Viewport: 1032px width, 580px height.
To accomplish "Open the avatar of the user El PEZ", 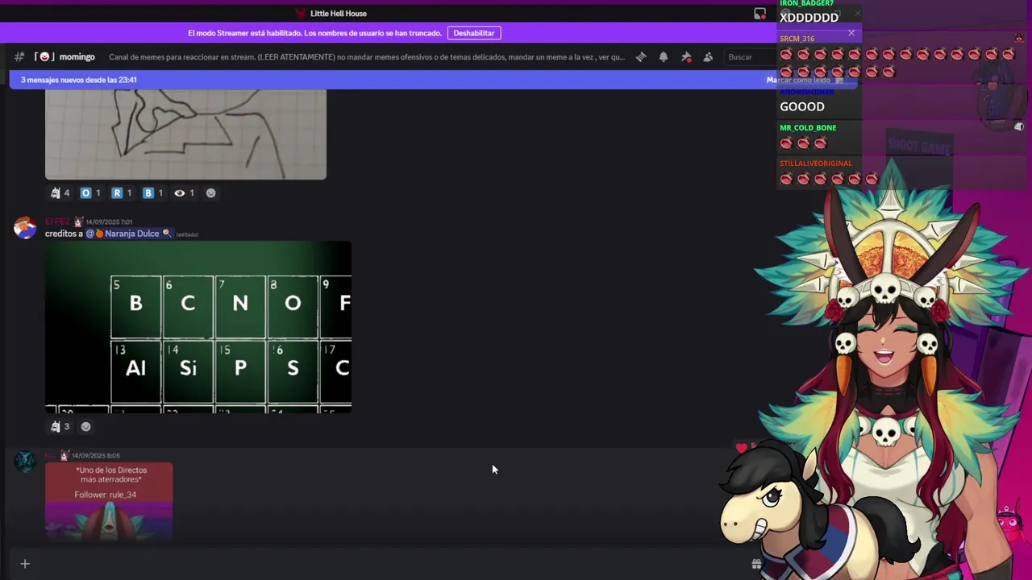I will tap(25, 228).
